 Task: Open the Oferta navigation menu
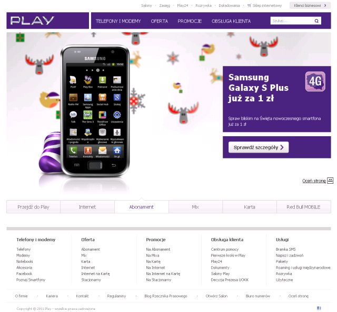click(x=159, y=21)
